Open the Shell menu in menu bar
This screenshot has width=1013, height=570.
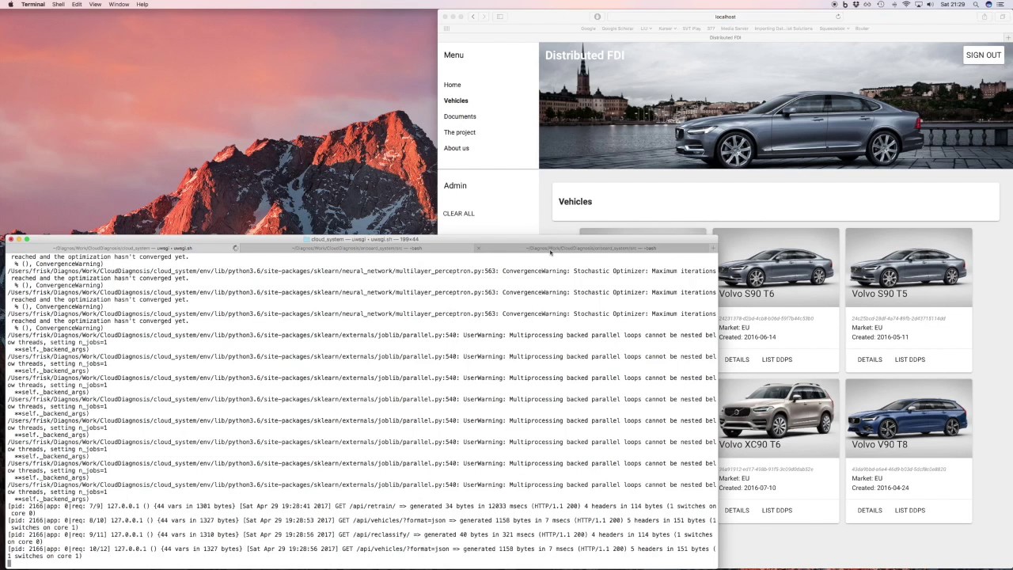pos(59,5)
